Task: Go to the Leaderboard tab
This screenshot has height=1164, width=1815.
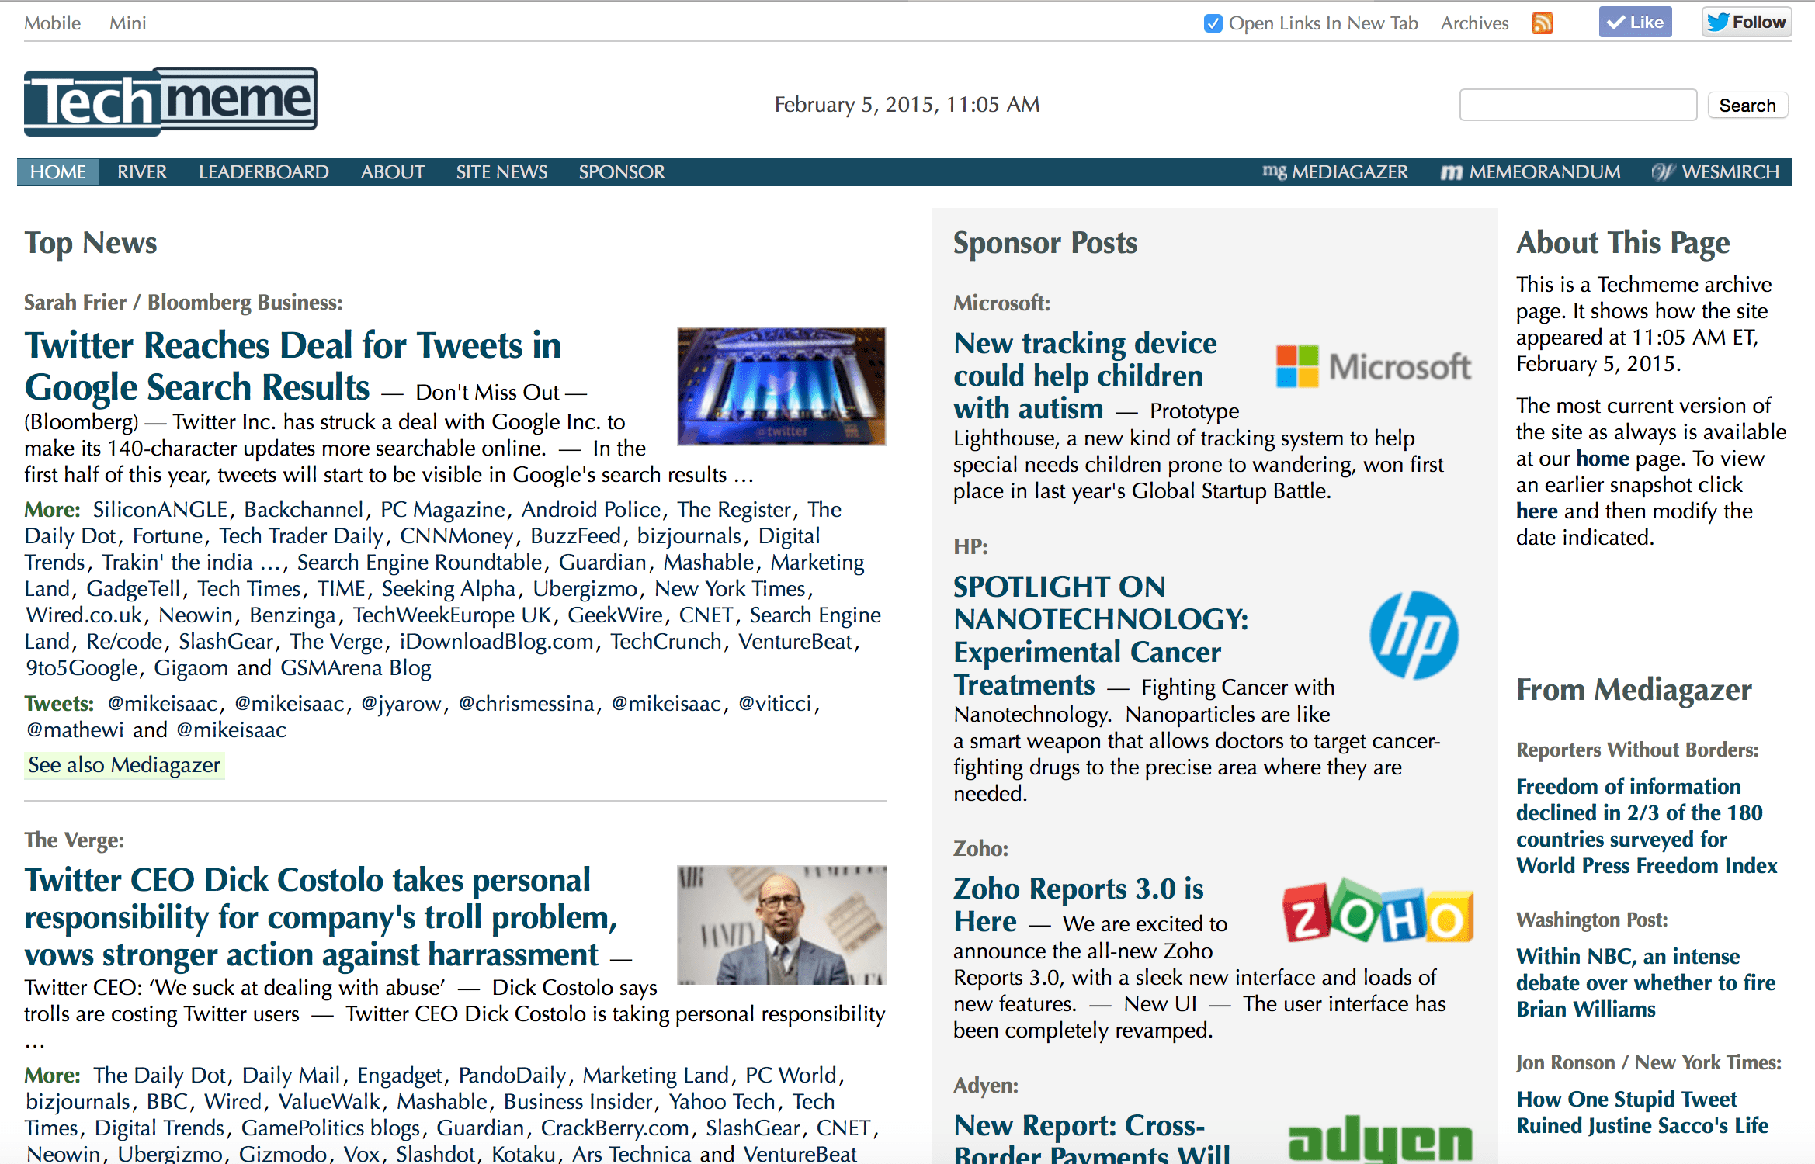Action: coord(263,172)
